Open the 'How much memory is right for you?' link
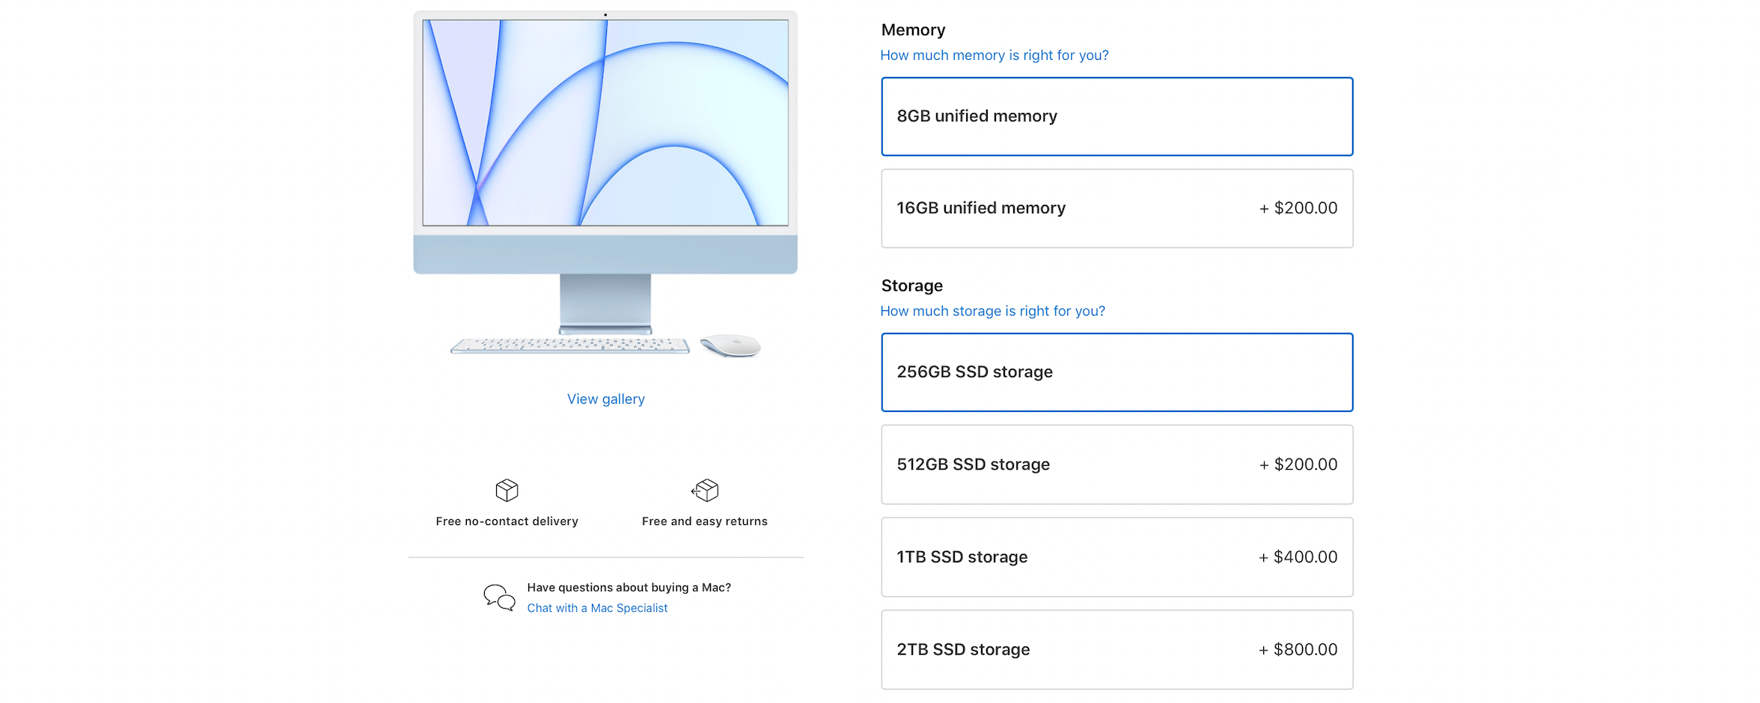This screenshot has width=1760, height=703. [x=994, y=55]
